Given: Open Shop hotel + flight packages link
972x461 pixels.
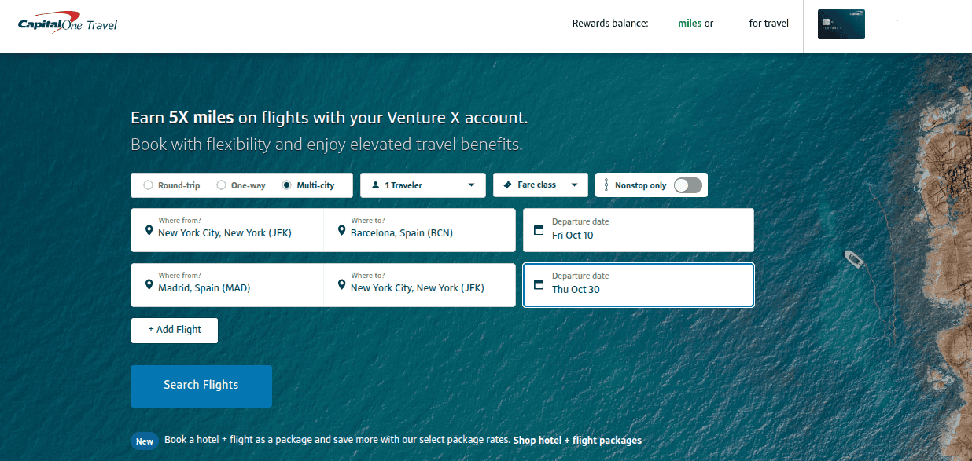Looking at the screenshot, I should click(x=576, y=441).
